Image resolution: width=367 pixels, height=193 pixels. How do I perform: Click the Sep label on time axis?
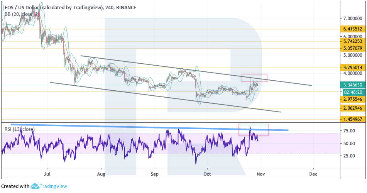tap(155, 174)
